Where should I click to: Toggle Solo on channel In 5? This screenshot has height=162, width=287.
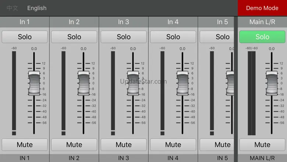(x=217, y=37)
